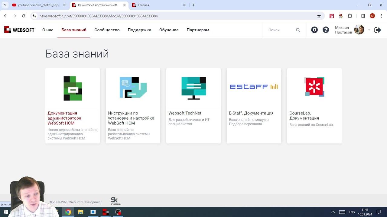Open the notifications counter showing 0
Image resolution: width=387 pixels, height=217 pixels.
(314, 30)
